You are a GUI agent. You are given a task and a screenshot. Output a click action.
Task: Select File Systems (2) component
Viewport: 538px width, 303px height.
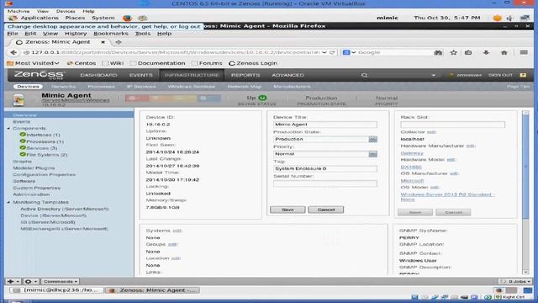pos(47,155)
